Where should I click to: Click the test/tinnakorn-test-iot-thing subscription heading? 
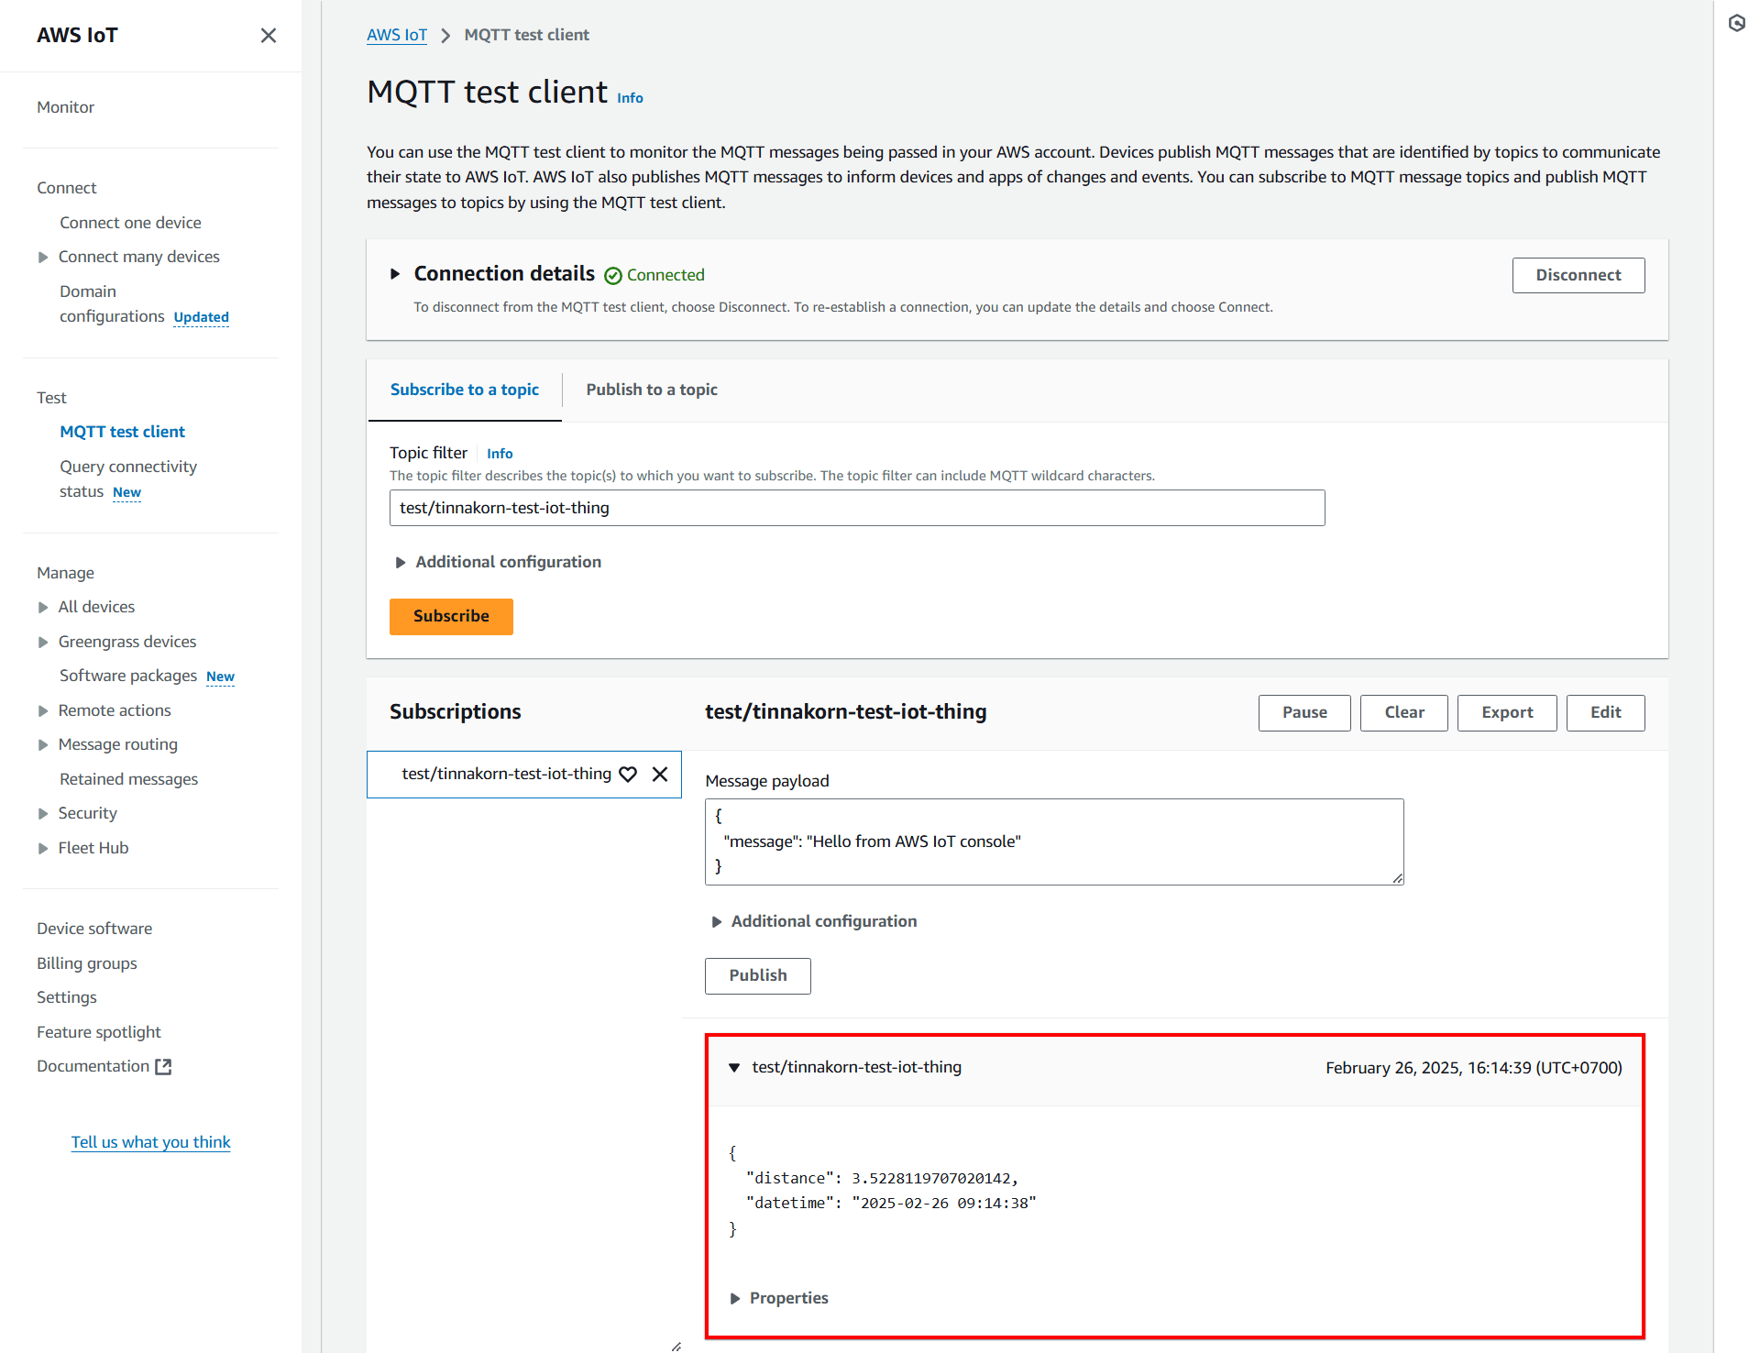[x=845, y=712]
